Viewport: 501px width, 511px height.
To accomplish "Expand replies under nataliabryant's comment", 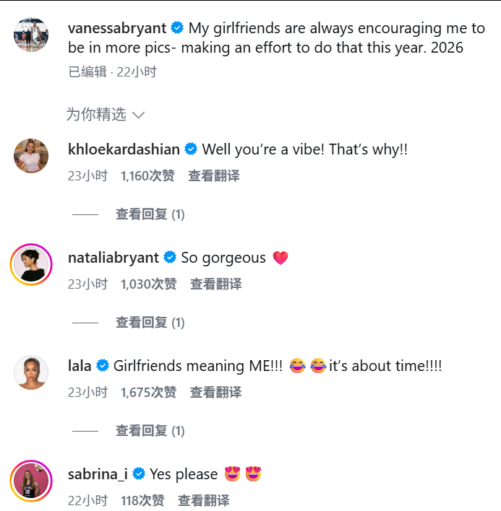I will (150, 323).
